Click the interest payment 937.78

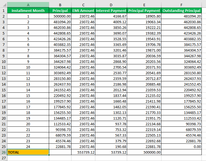pos(111,124)
